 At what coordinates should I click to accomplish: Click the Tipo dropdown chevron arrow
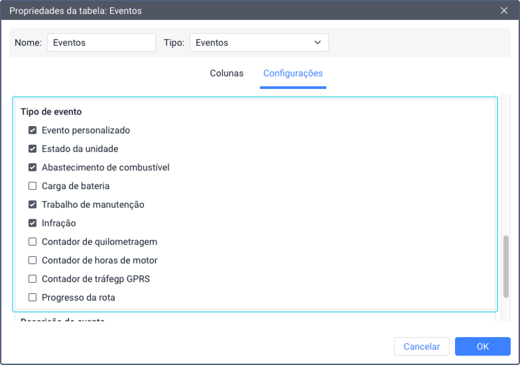pos(317,42)
